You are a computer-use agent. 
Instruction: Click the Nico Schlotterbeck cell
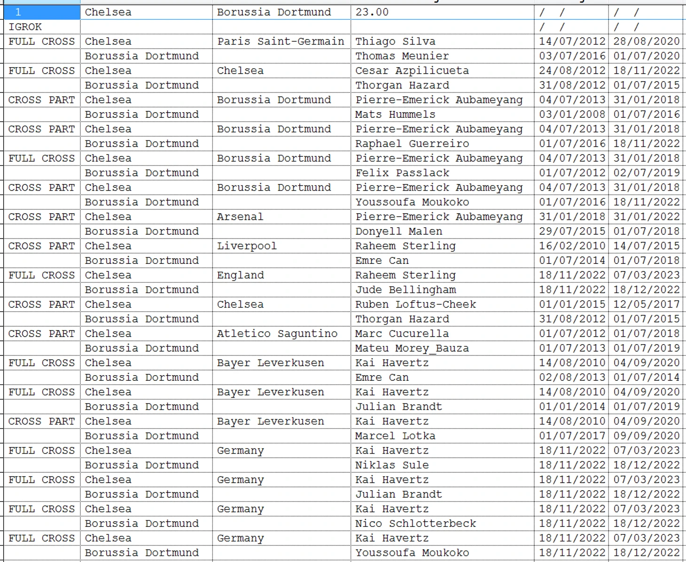[x=442, y=523]
